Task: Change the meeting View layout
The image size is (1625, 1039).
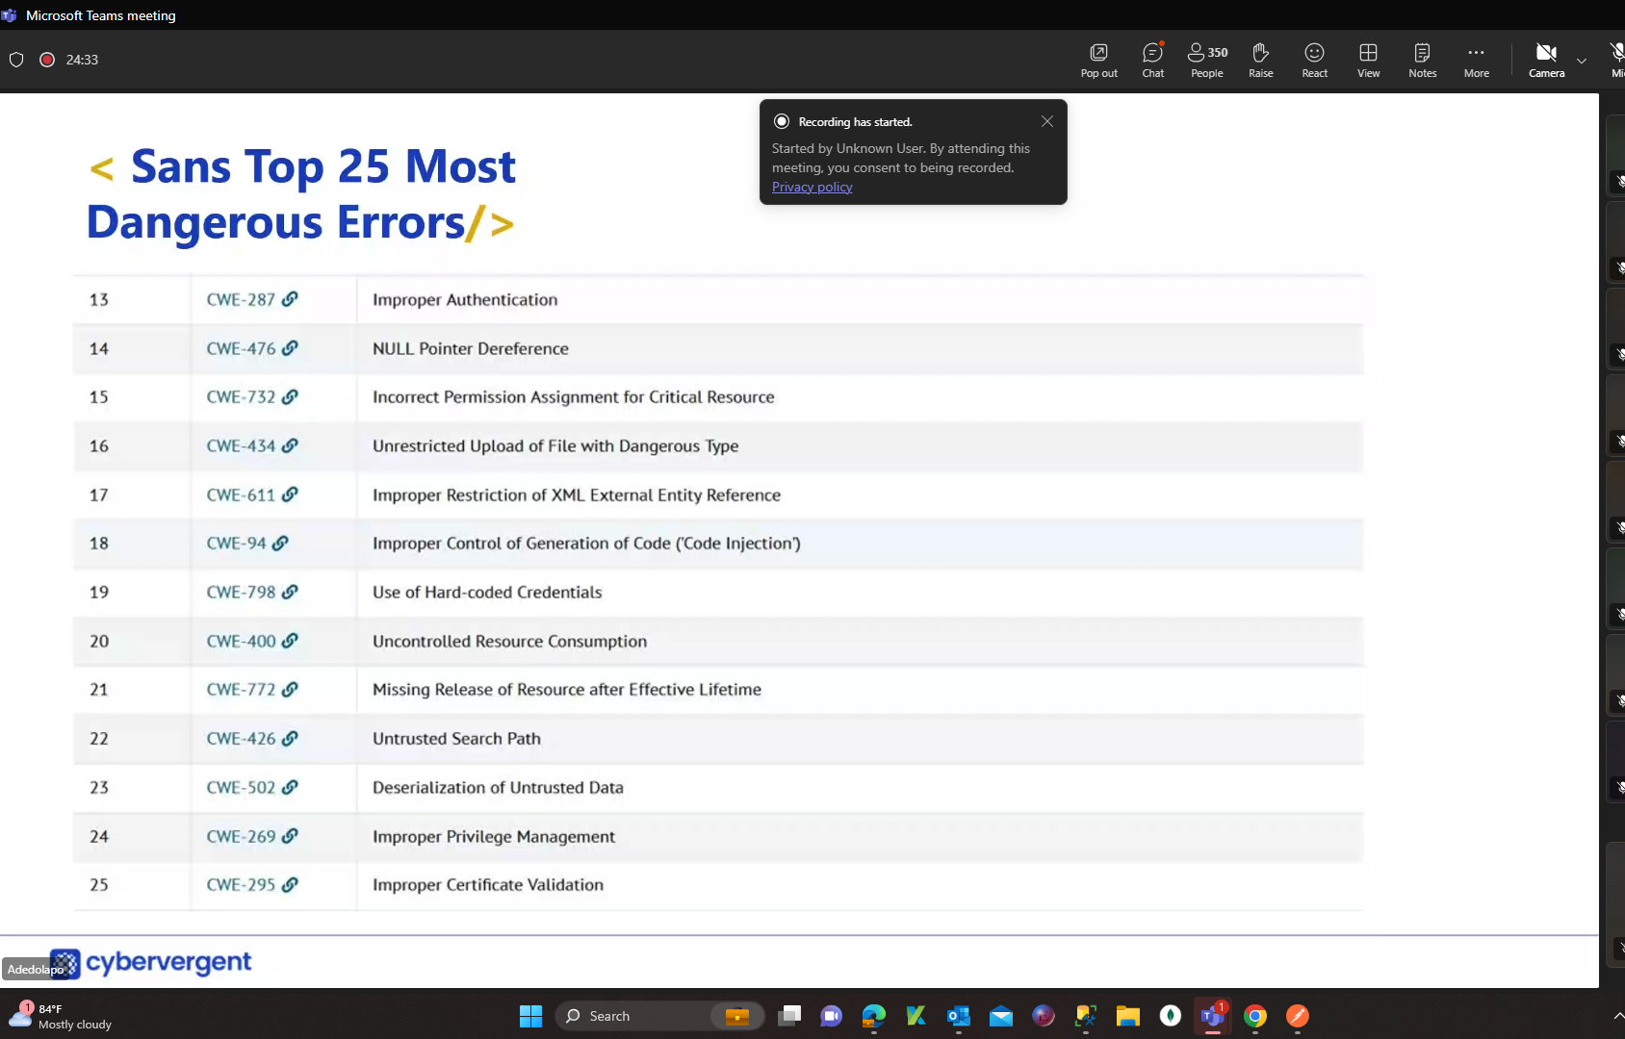Action: (1368, 60)
